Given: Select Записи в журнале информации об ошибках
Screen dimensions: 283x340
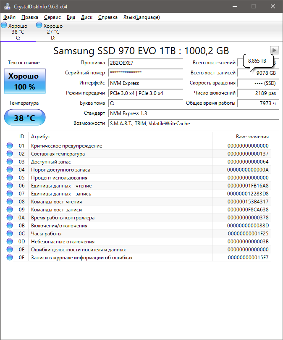Looking at the screenshot, I should [82, 258].
